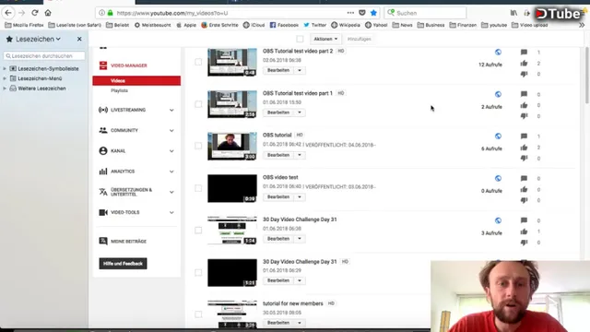Image resolution: width=590 pixels, height=332 pixels.
Task: Open Bearbeiten dropdown arrow for OBS Tutorial part 2
Action: 300,70
